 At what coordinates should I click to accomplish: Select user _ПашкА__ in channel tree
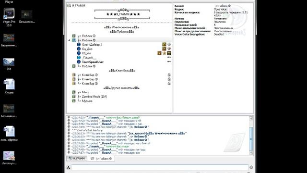click(89, 58)
